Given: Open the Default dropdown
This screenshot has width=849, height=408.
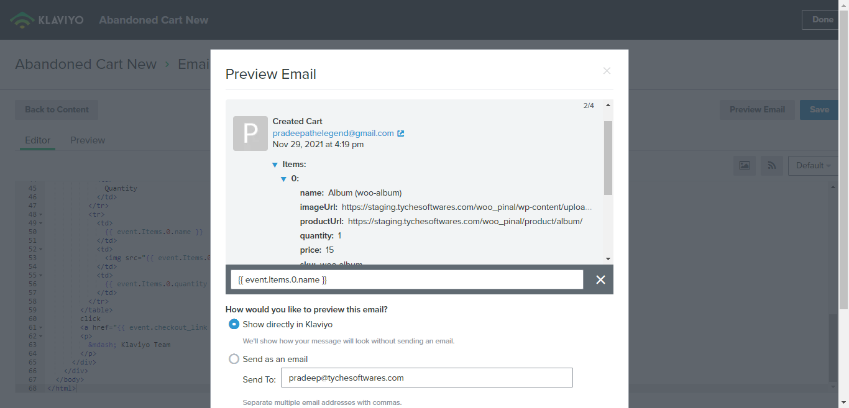Looking at the screenshot, I should 814,165.
